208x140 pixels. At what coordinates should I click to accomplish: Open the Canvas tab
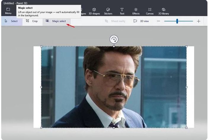[x=150, y=11]
